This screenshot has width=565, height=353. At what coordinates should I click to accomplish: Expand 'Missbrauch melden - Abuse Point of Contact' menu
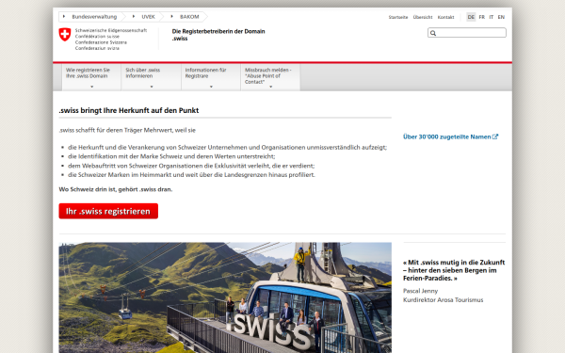coord(270,77)
